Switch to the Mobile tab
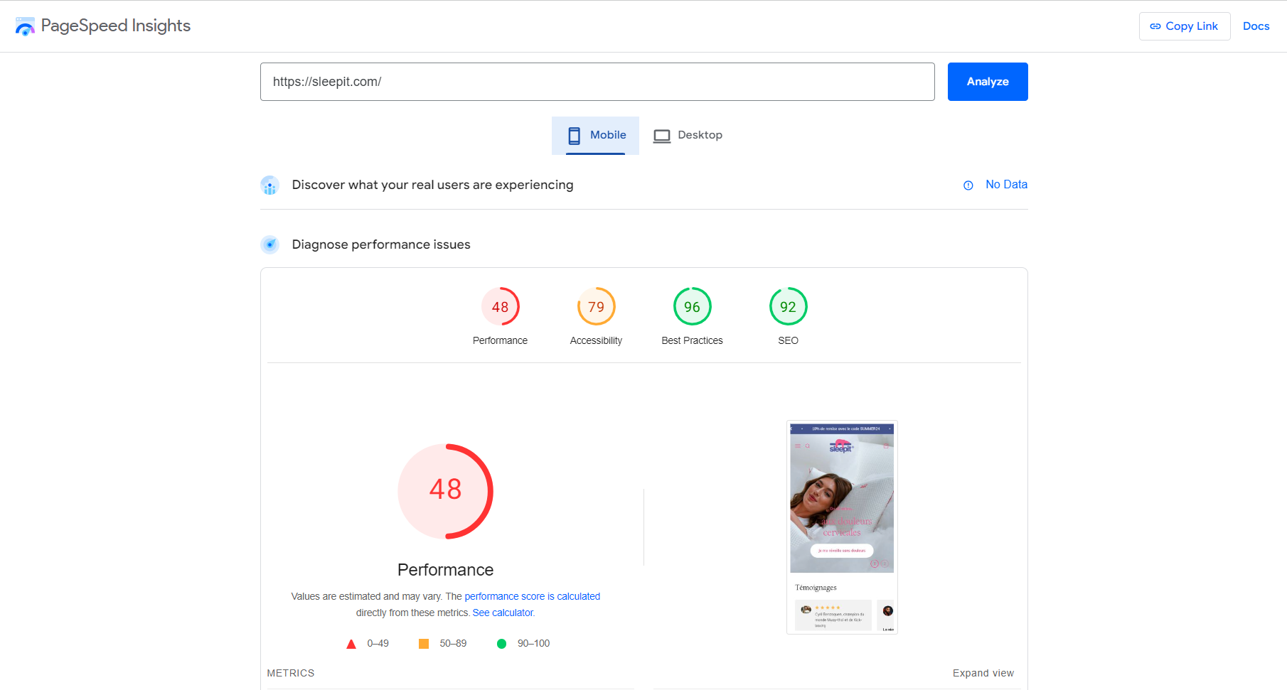This screenshot has height=690, width=1287. click(x=596, y=135)
